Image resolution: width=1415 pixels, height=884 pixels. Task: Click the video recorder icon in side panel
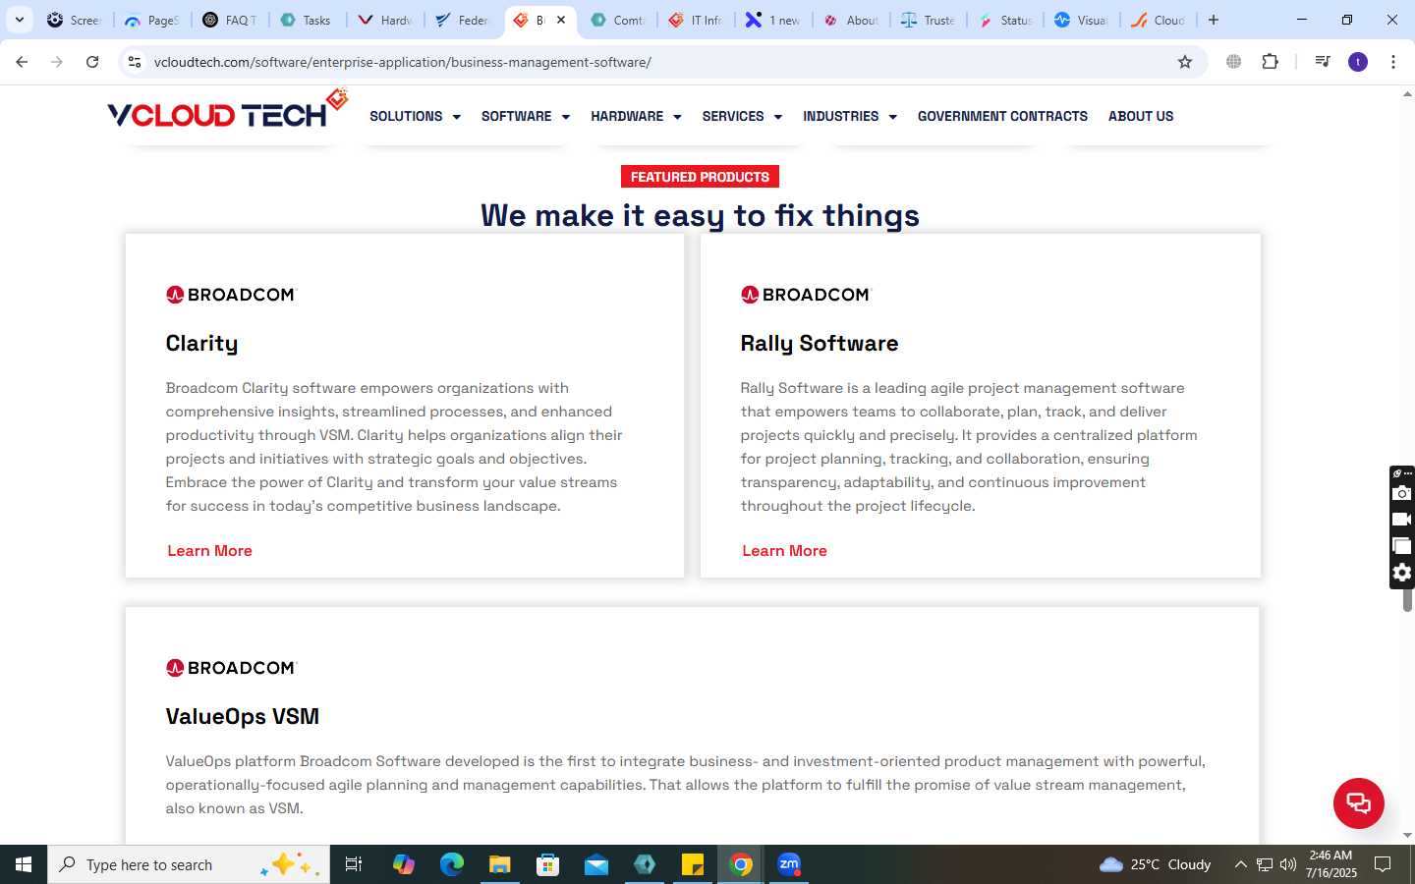click(1402, 520)
